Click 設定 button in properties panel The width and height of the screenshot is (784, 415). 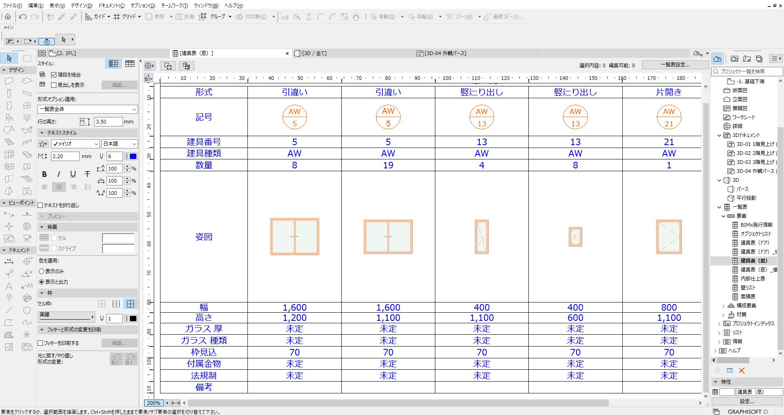(x=747, y=401)
